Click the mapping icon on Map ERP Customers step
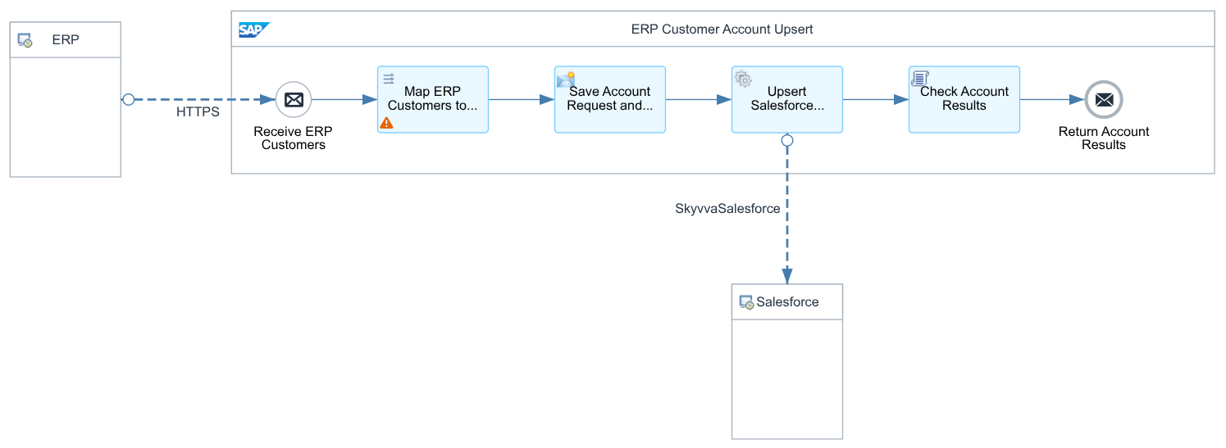The height and width of the screenshot is (448, 1226). pyautogui.click(x=389, y=79)
